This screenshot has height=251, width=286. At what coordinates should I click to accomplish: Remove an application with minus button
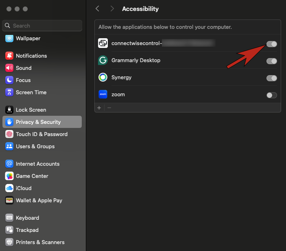[x=109, y=108]
